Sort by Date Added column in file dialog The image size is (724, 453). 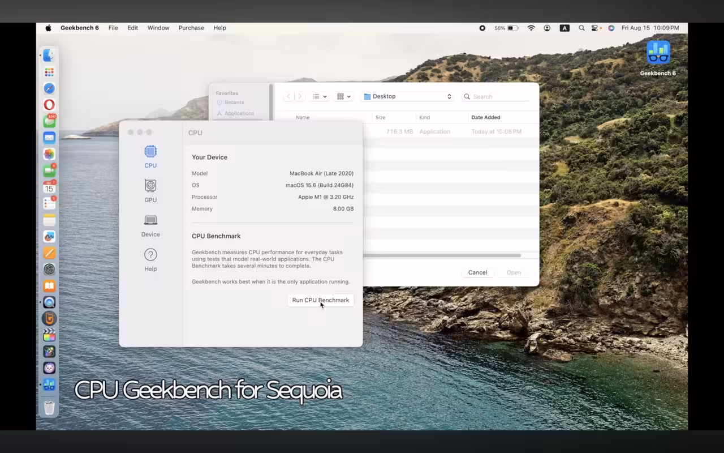pyautogui.click(x=486, y=117)
